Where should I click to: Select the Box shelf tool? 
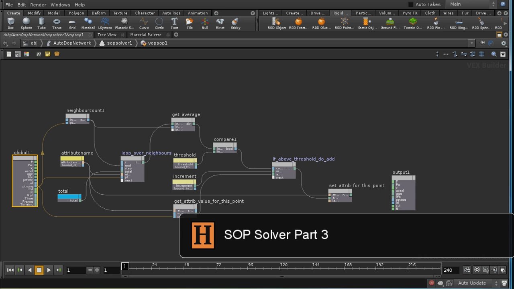click(x=11, y=23)
